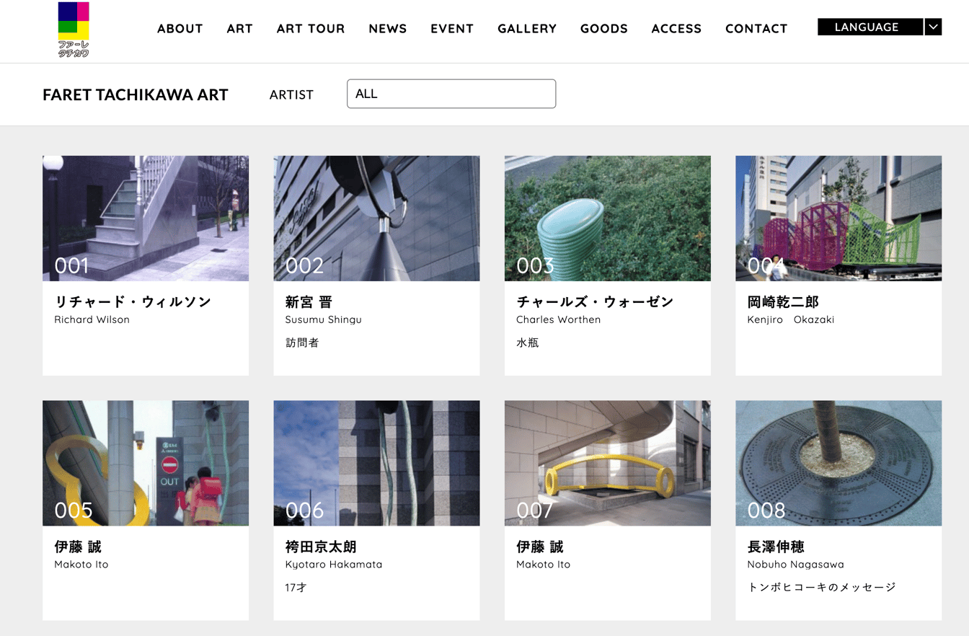Screen dimensions: 969x636
Task: Visit the ACCESS page
Action: tap(676, 29)
